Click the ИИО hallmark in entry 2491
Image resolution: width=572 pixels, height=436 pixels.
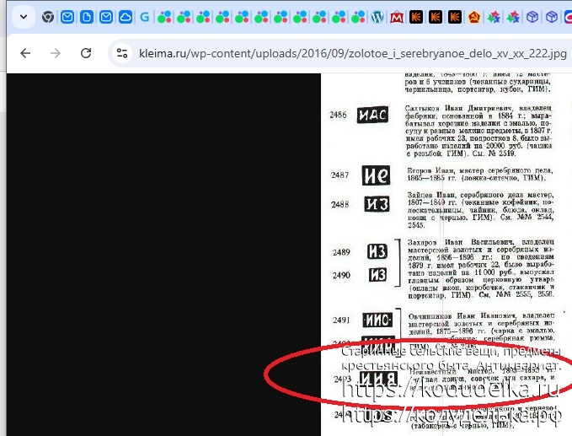pyautogui.click(x=376, y=320)
